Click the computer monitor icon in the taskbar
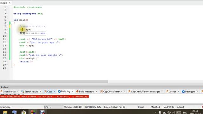The image size is (203, 114). pos(15,112)
